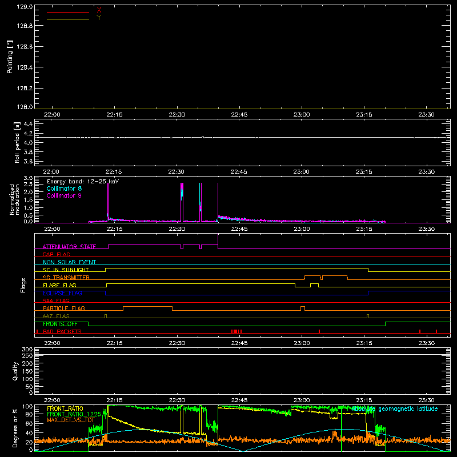
Task: Click the ATTENUATOR_STATE flag label
Action: coord(69,247)
